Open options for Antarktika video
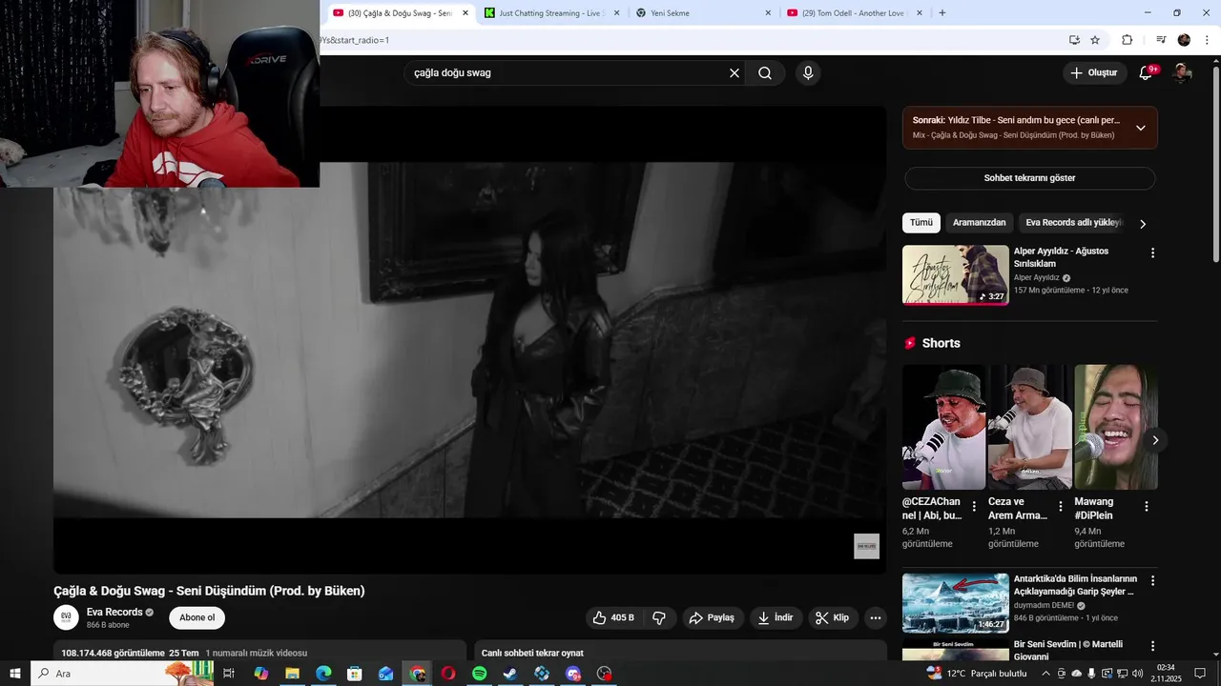Viewport: 1221px width, 686px height. [1152, 581]
